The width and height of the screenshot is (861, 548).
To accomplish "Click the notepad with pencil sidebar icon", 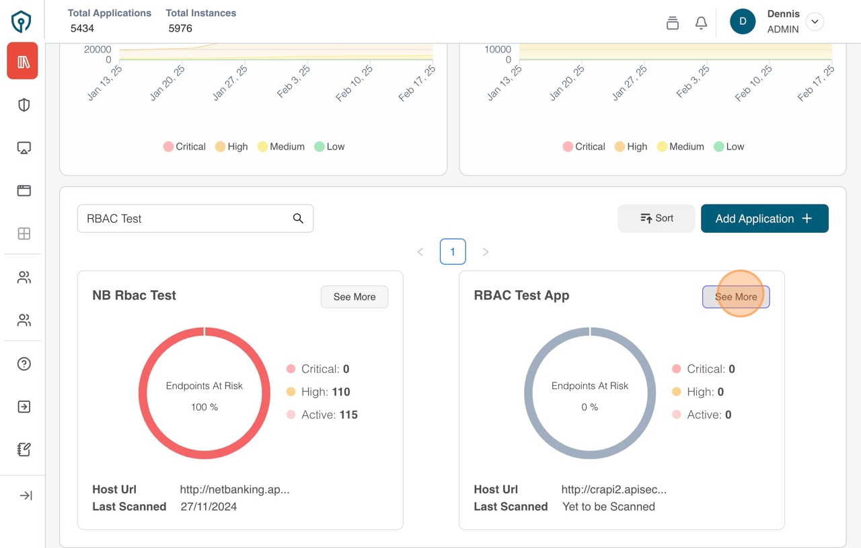I will pyautogui.click(x=24, y=450).
